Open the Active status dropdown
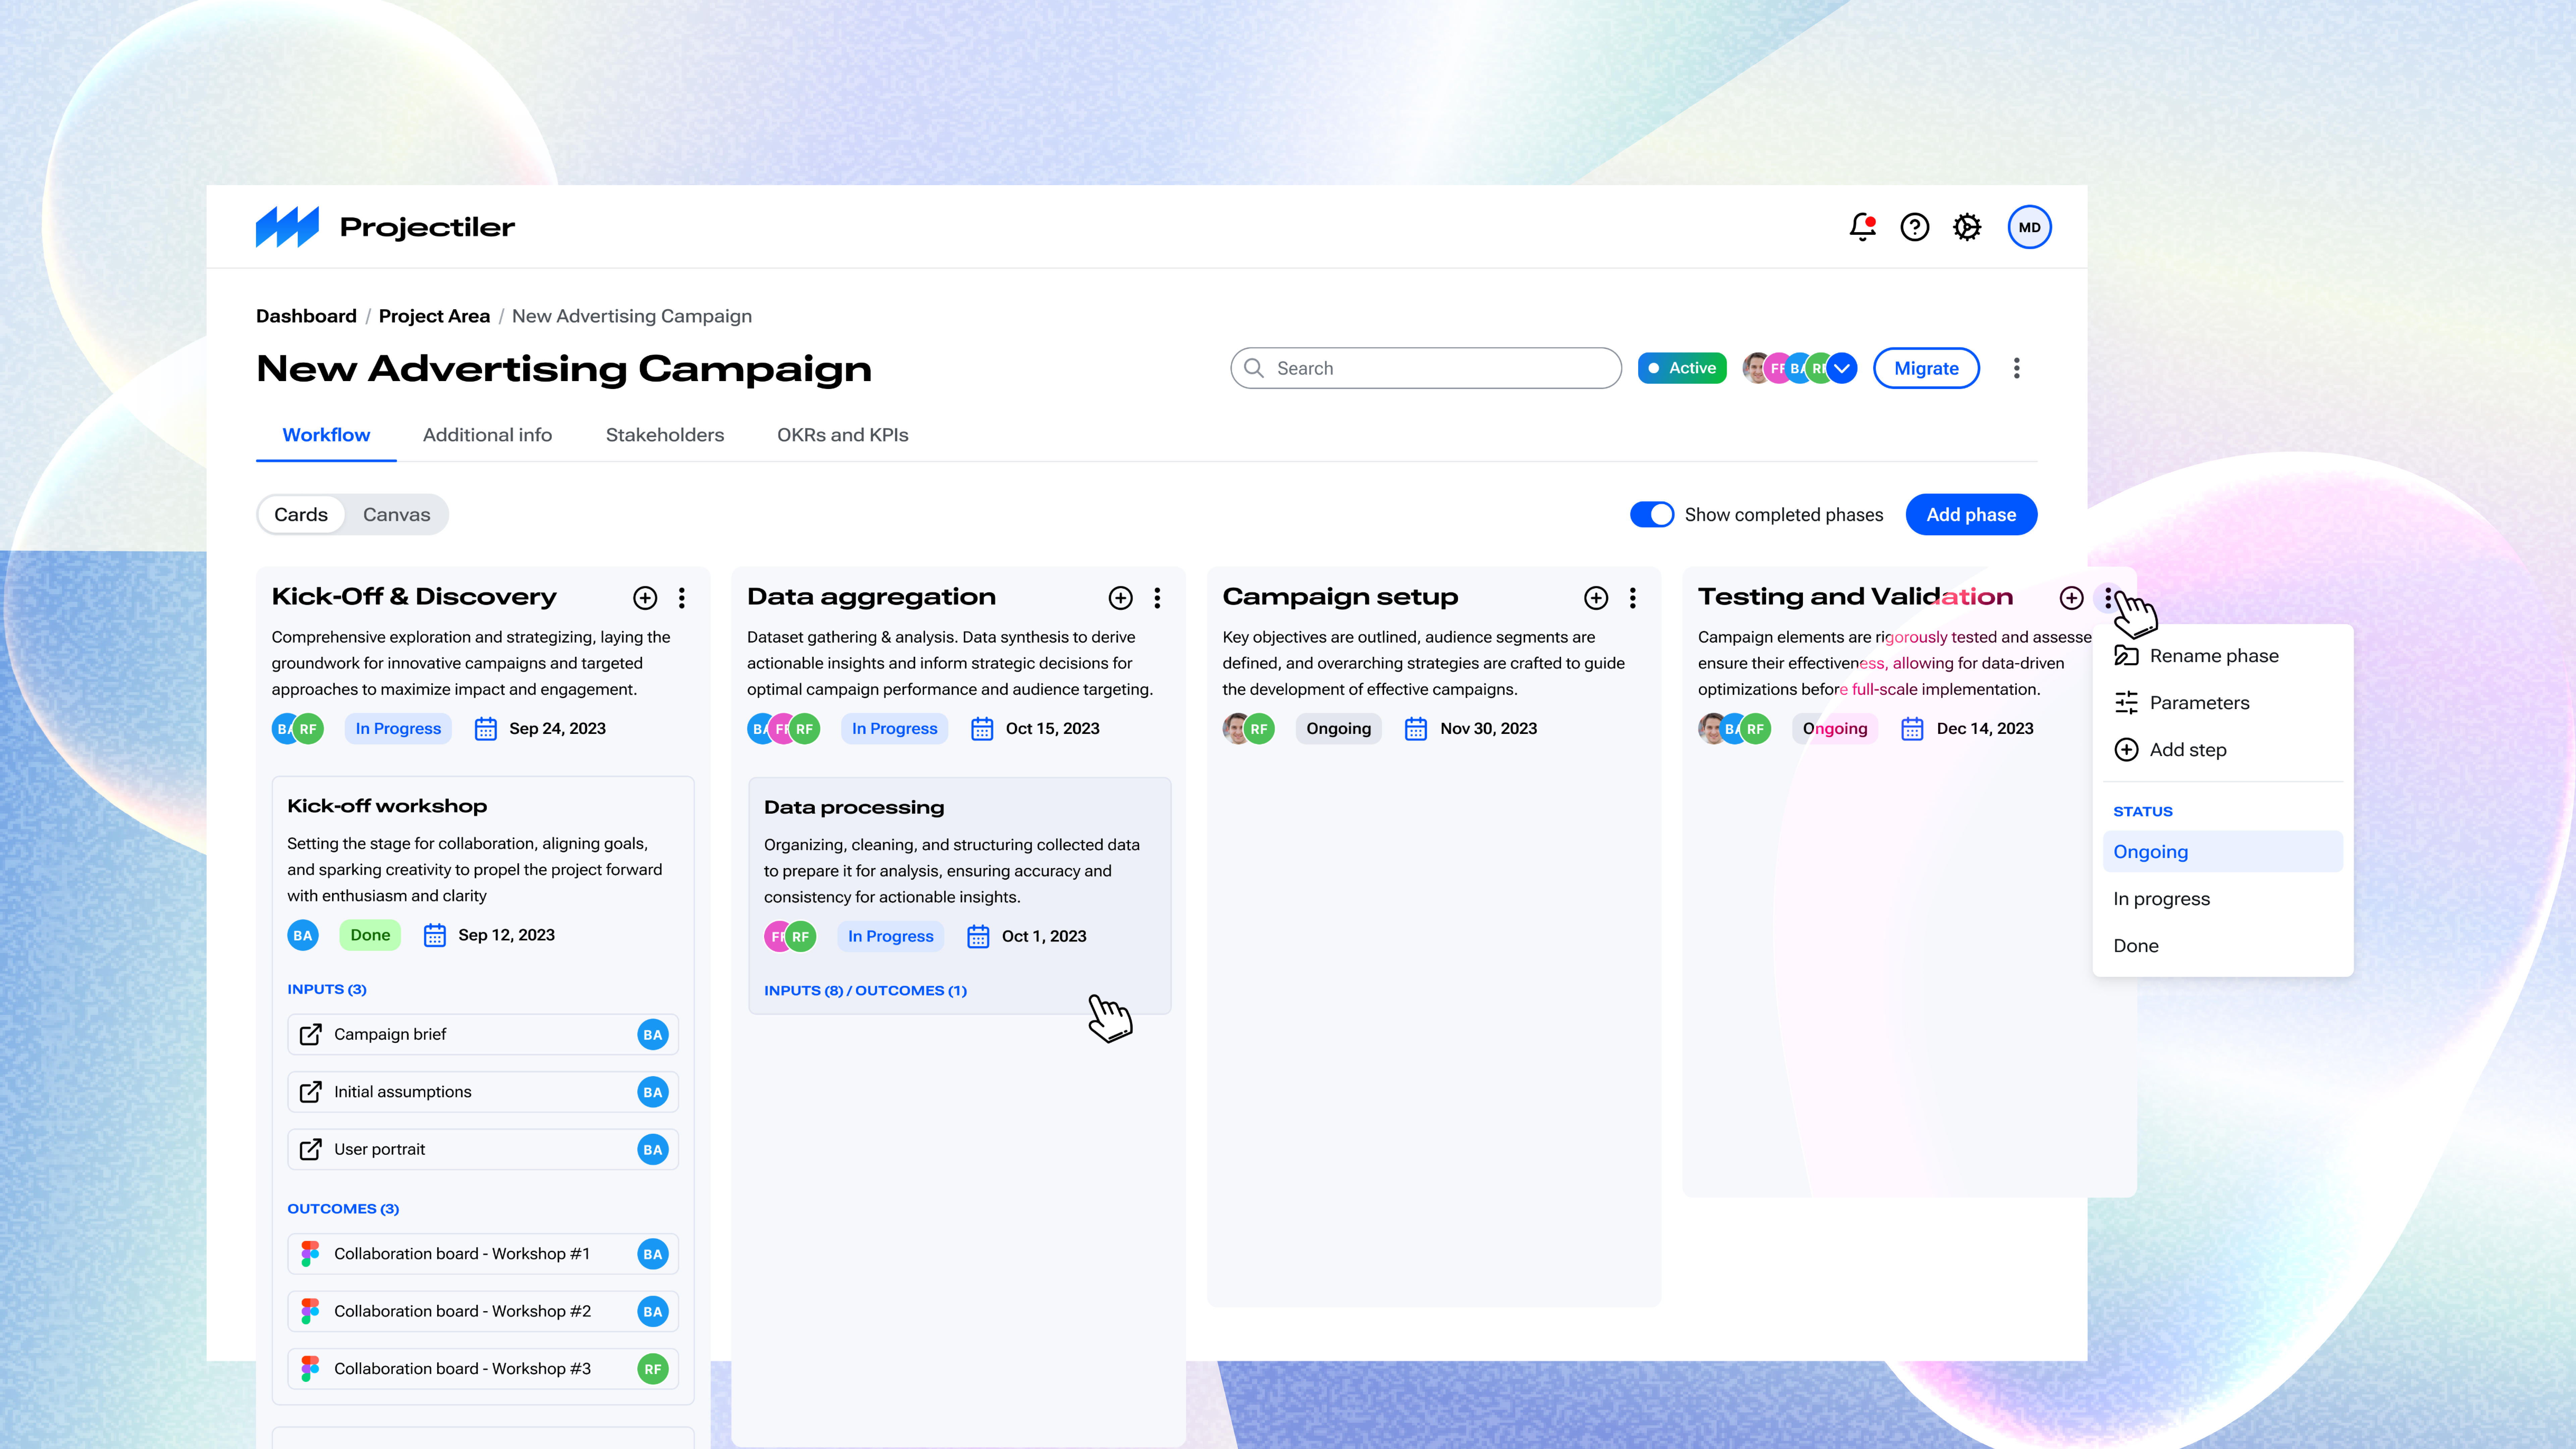Screen dimensions: 2576x1449 pyautogui.click(x=1682, y=368)
